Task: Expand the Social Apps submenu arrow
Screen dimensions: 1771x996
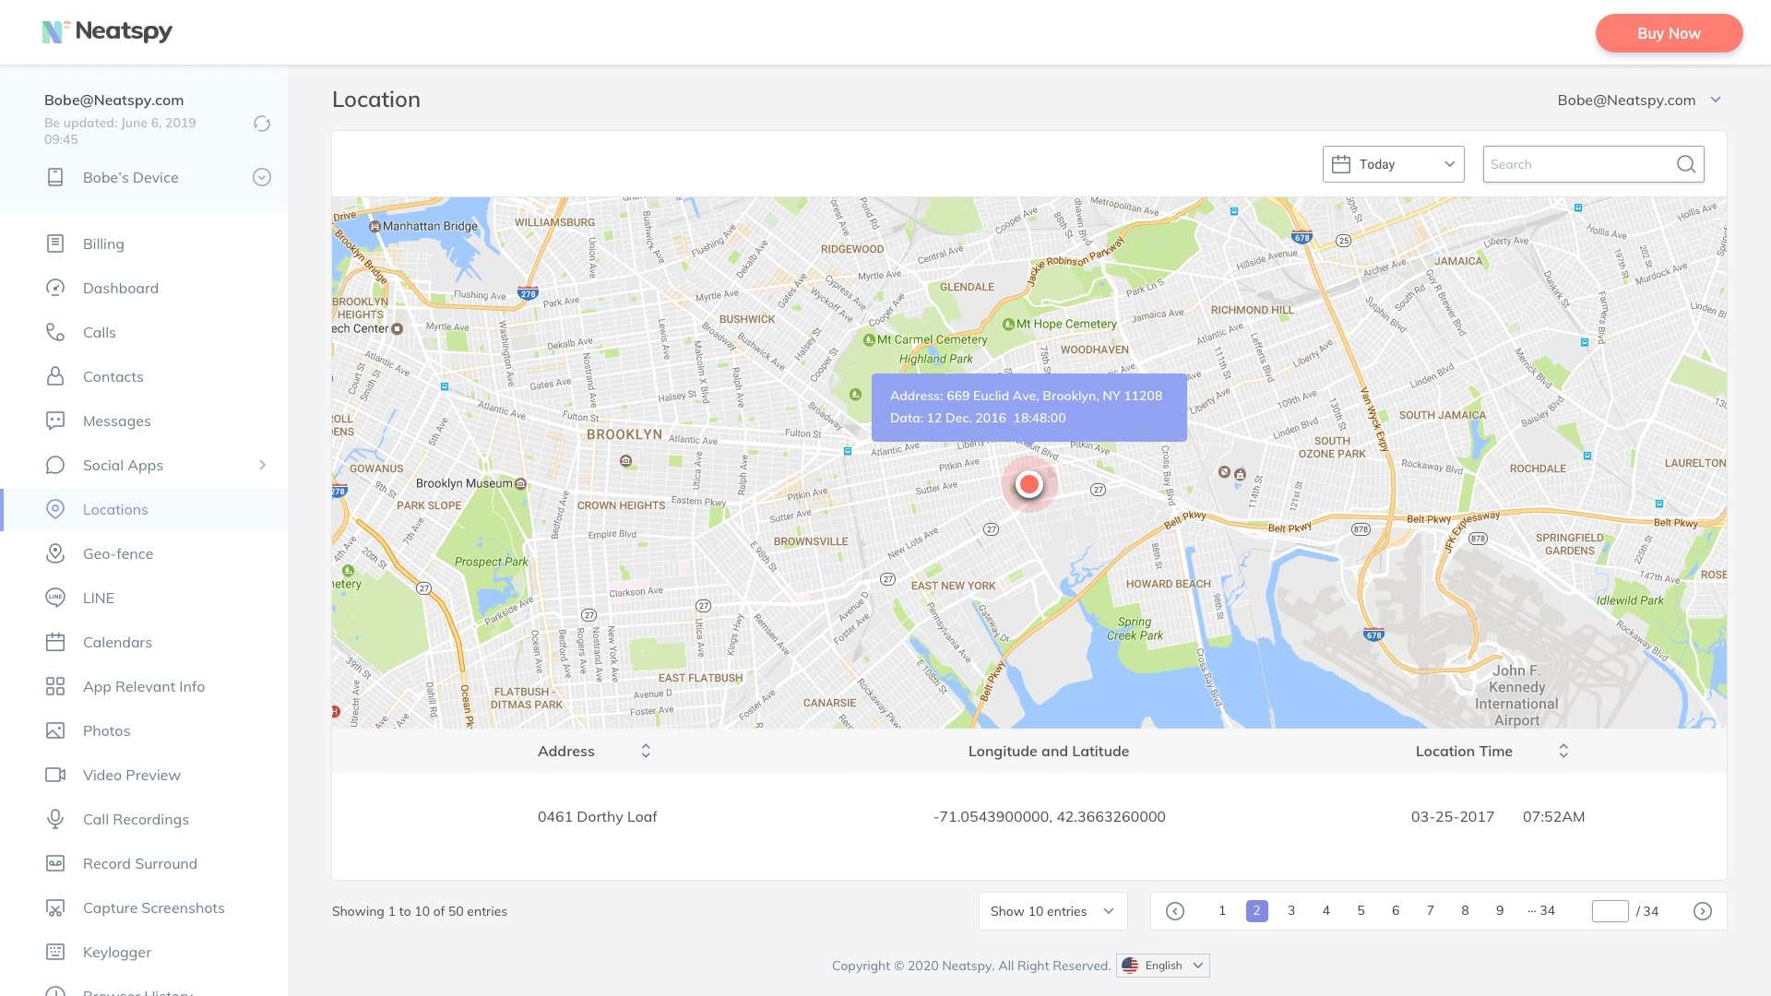Action: tap(262, 465)
